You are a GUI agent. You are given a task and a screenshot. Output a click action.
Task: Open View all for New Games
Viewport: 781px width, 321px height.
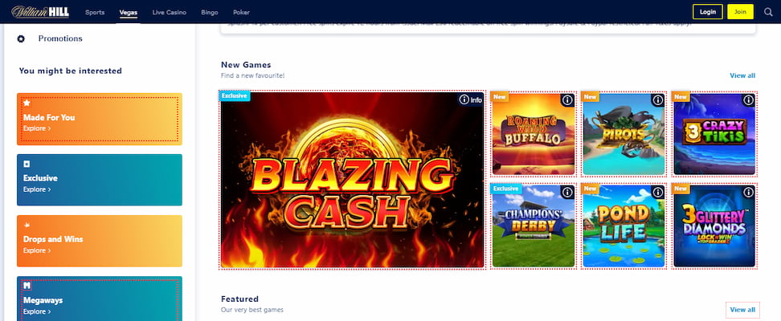point(742,75)
